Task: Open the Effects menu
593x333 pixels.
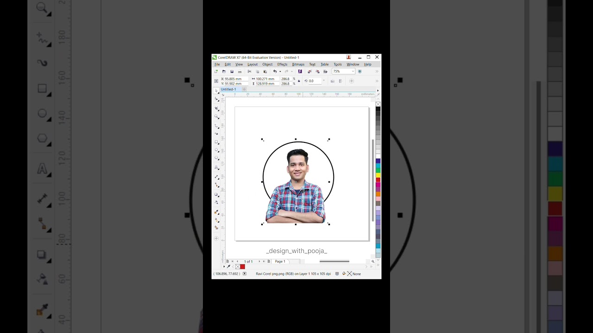Action: coord(282,64)
